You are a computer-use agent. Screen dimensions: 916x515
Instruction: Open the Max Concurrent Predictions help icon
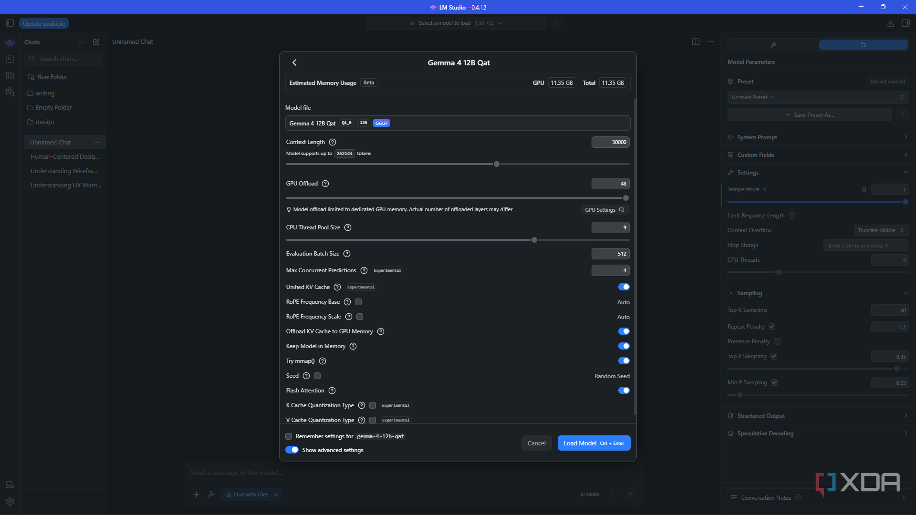point(364,270)
